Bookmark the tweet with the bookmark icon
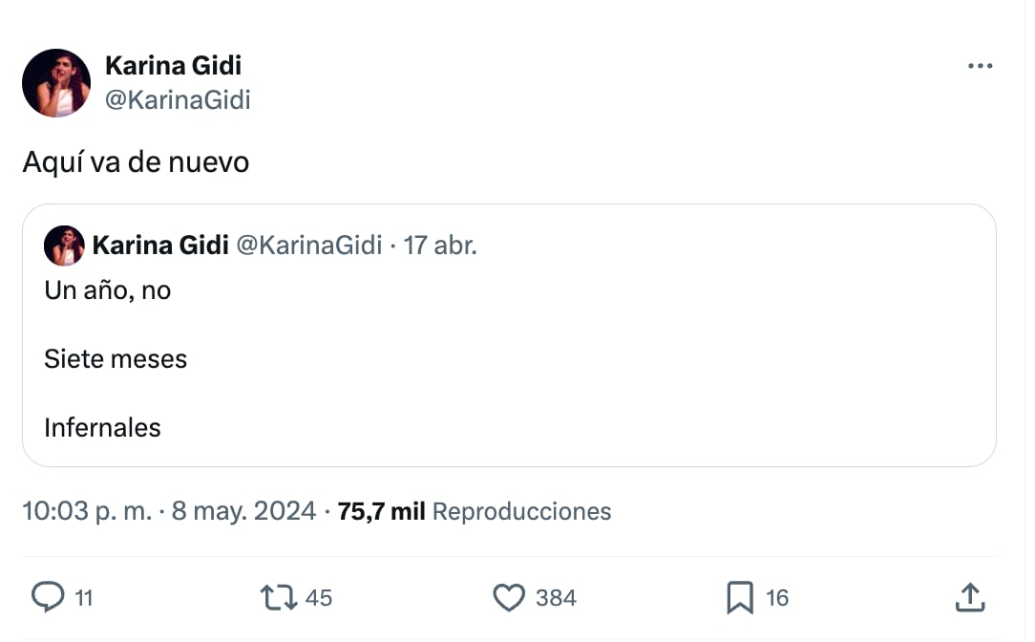The height and width of the screenshot is (642, 1035). [x=739, y=597]
